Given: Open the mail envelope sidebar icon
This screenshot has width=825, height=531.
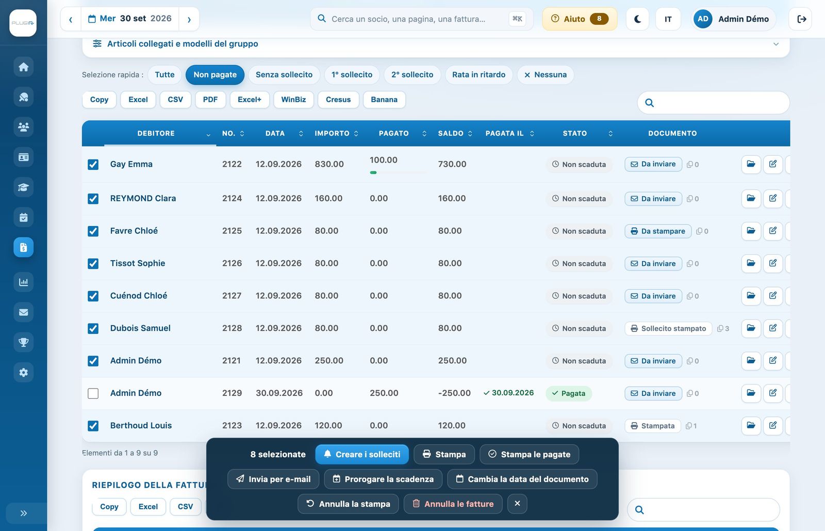Looking at the screenshot, I should point(23,312).
